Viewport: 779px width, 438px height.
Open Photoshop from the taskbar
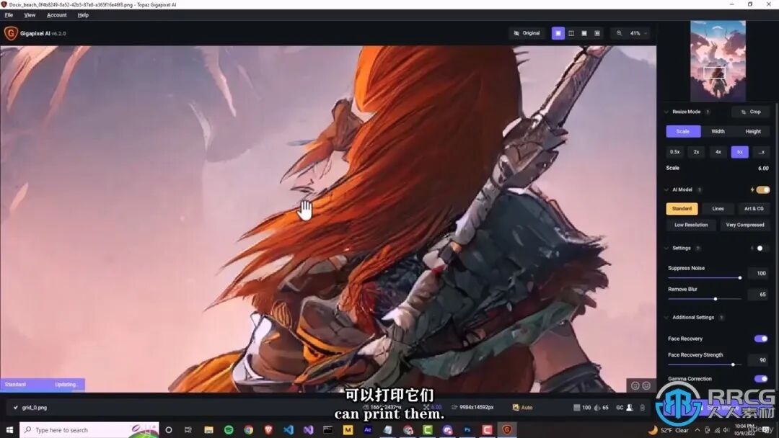[467, 429]
